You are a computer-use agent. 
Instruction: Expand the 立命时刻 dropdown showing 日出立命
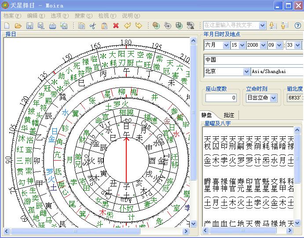274,98
